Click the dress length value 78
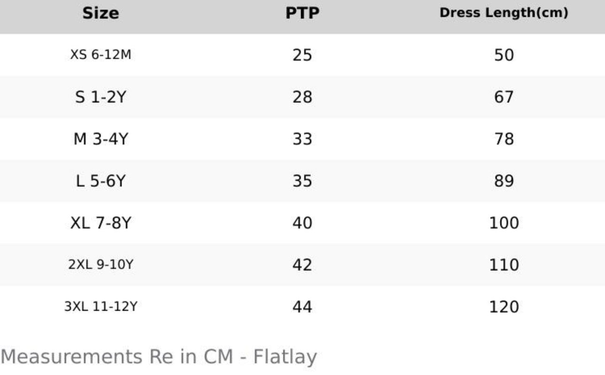605x375 pixels. [504, 139]
